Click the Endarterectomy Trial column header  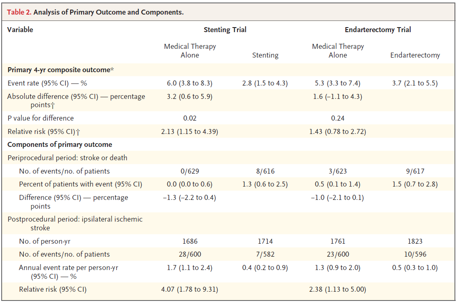click(x=378, y=30)
